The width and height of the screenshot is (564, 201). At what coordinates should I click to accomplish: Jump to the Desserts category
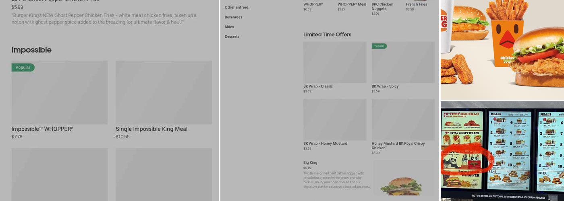click(232, 37)
